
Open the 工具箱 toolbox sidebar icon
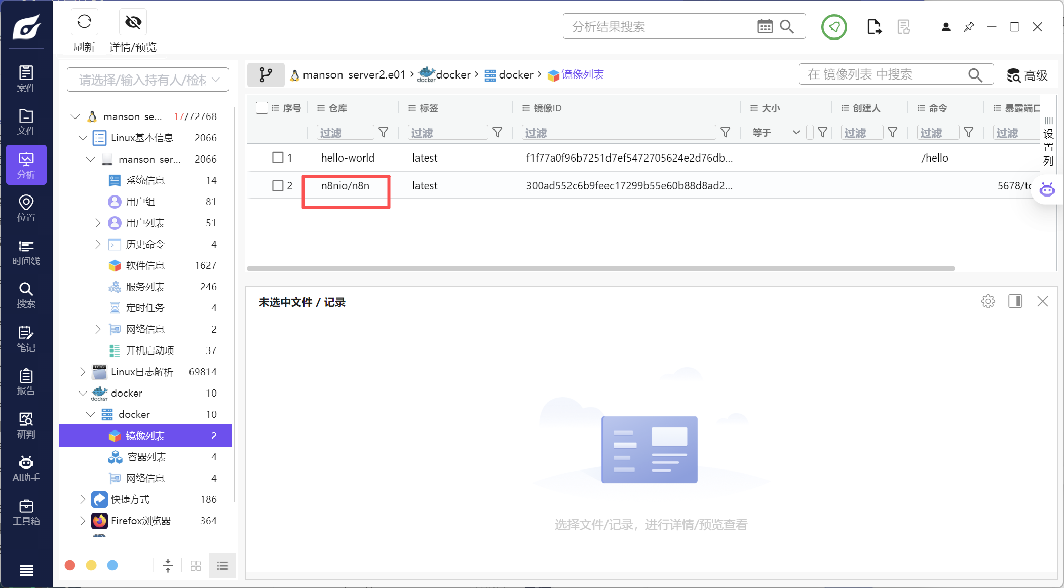(26, 512)
